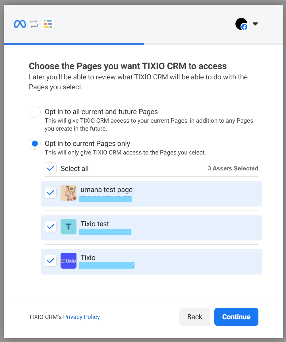Click the 3 Assets Selected label
This screenshot has height=342, width=286.
tap(233, 168)
